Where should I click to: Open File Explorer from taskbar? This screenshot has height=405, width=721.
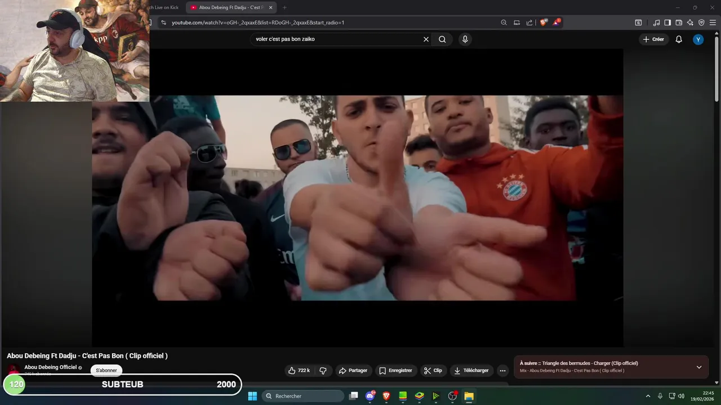(x=469, y=396)
